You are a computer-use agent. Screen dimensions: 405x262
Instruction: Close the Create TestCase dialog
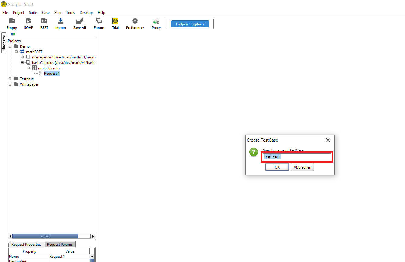328,140
